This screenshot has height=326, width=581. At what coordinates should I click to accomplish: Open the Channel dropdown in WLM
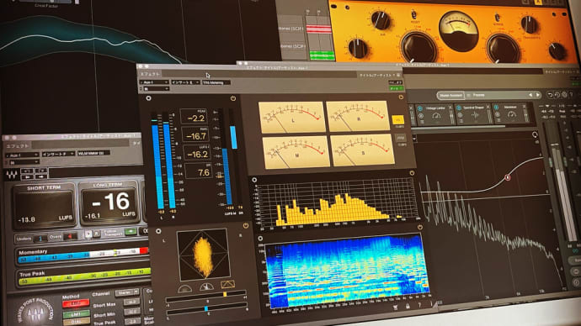click(127, 292)
